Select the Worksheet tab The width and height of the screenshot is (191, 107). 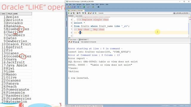pos(71,16)
